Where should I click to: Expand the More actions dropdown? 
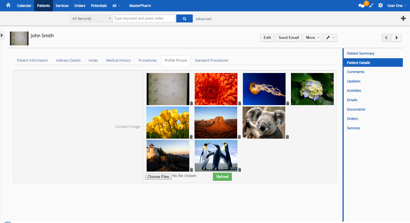click(312, 37)
